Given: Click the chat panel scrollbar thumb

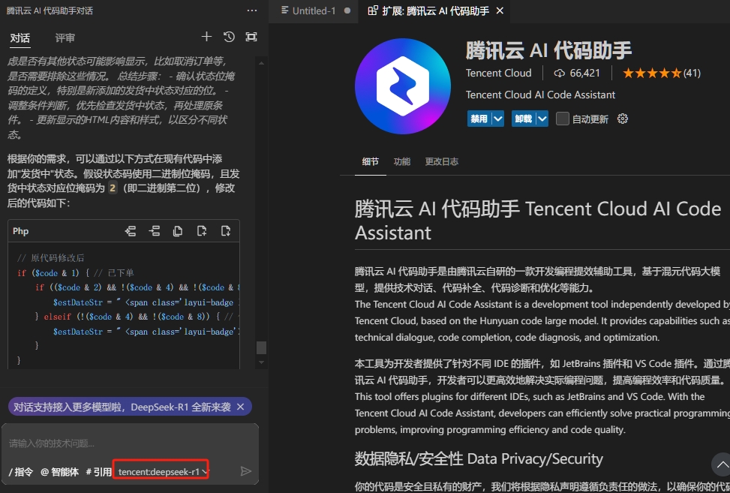Looking at the screenshot, I should (x=261, y=347).
